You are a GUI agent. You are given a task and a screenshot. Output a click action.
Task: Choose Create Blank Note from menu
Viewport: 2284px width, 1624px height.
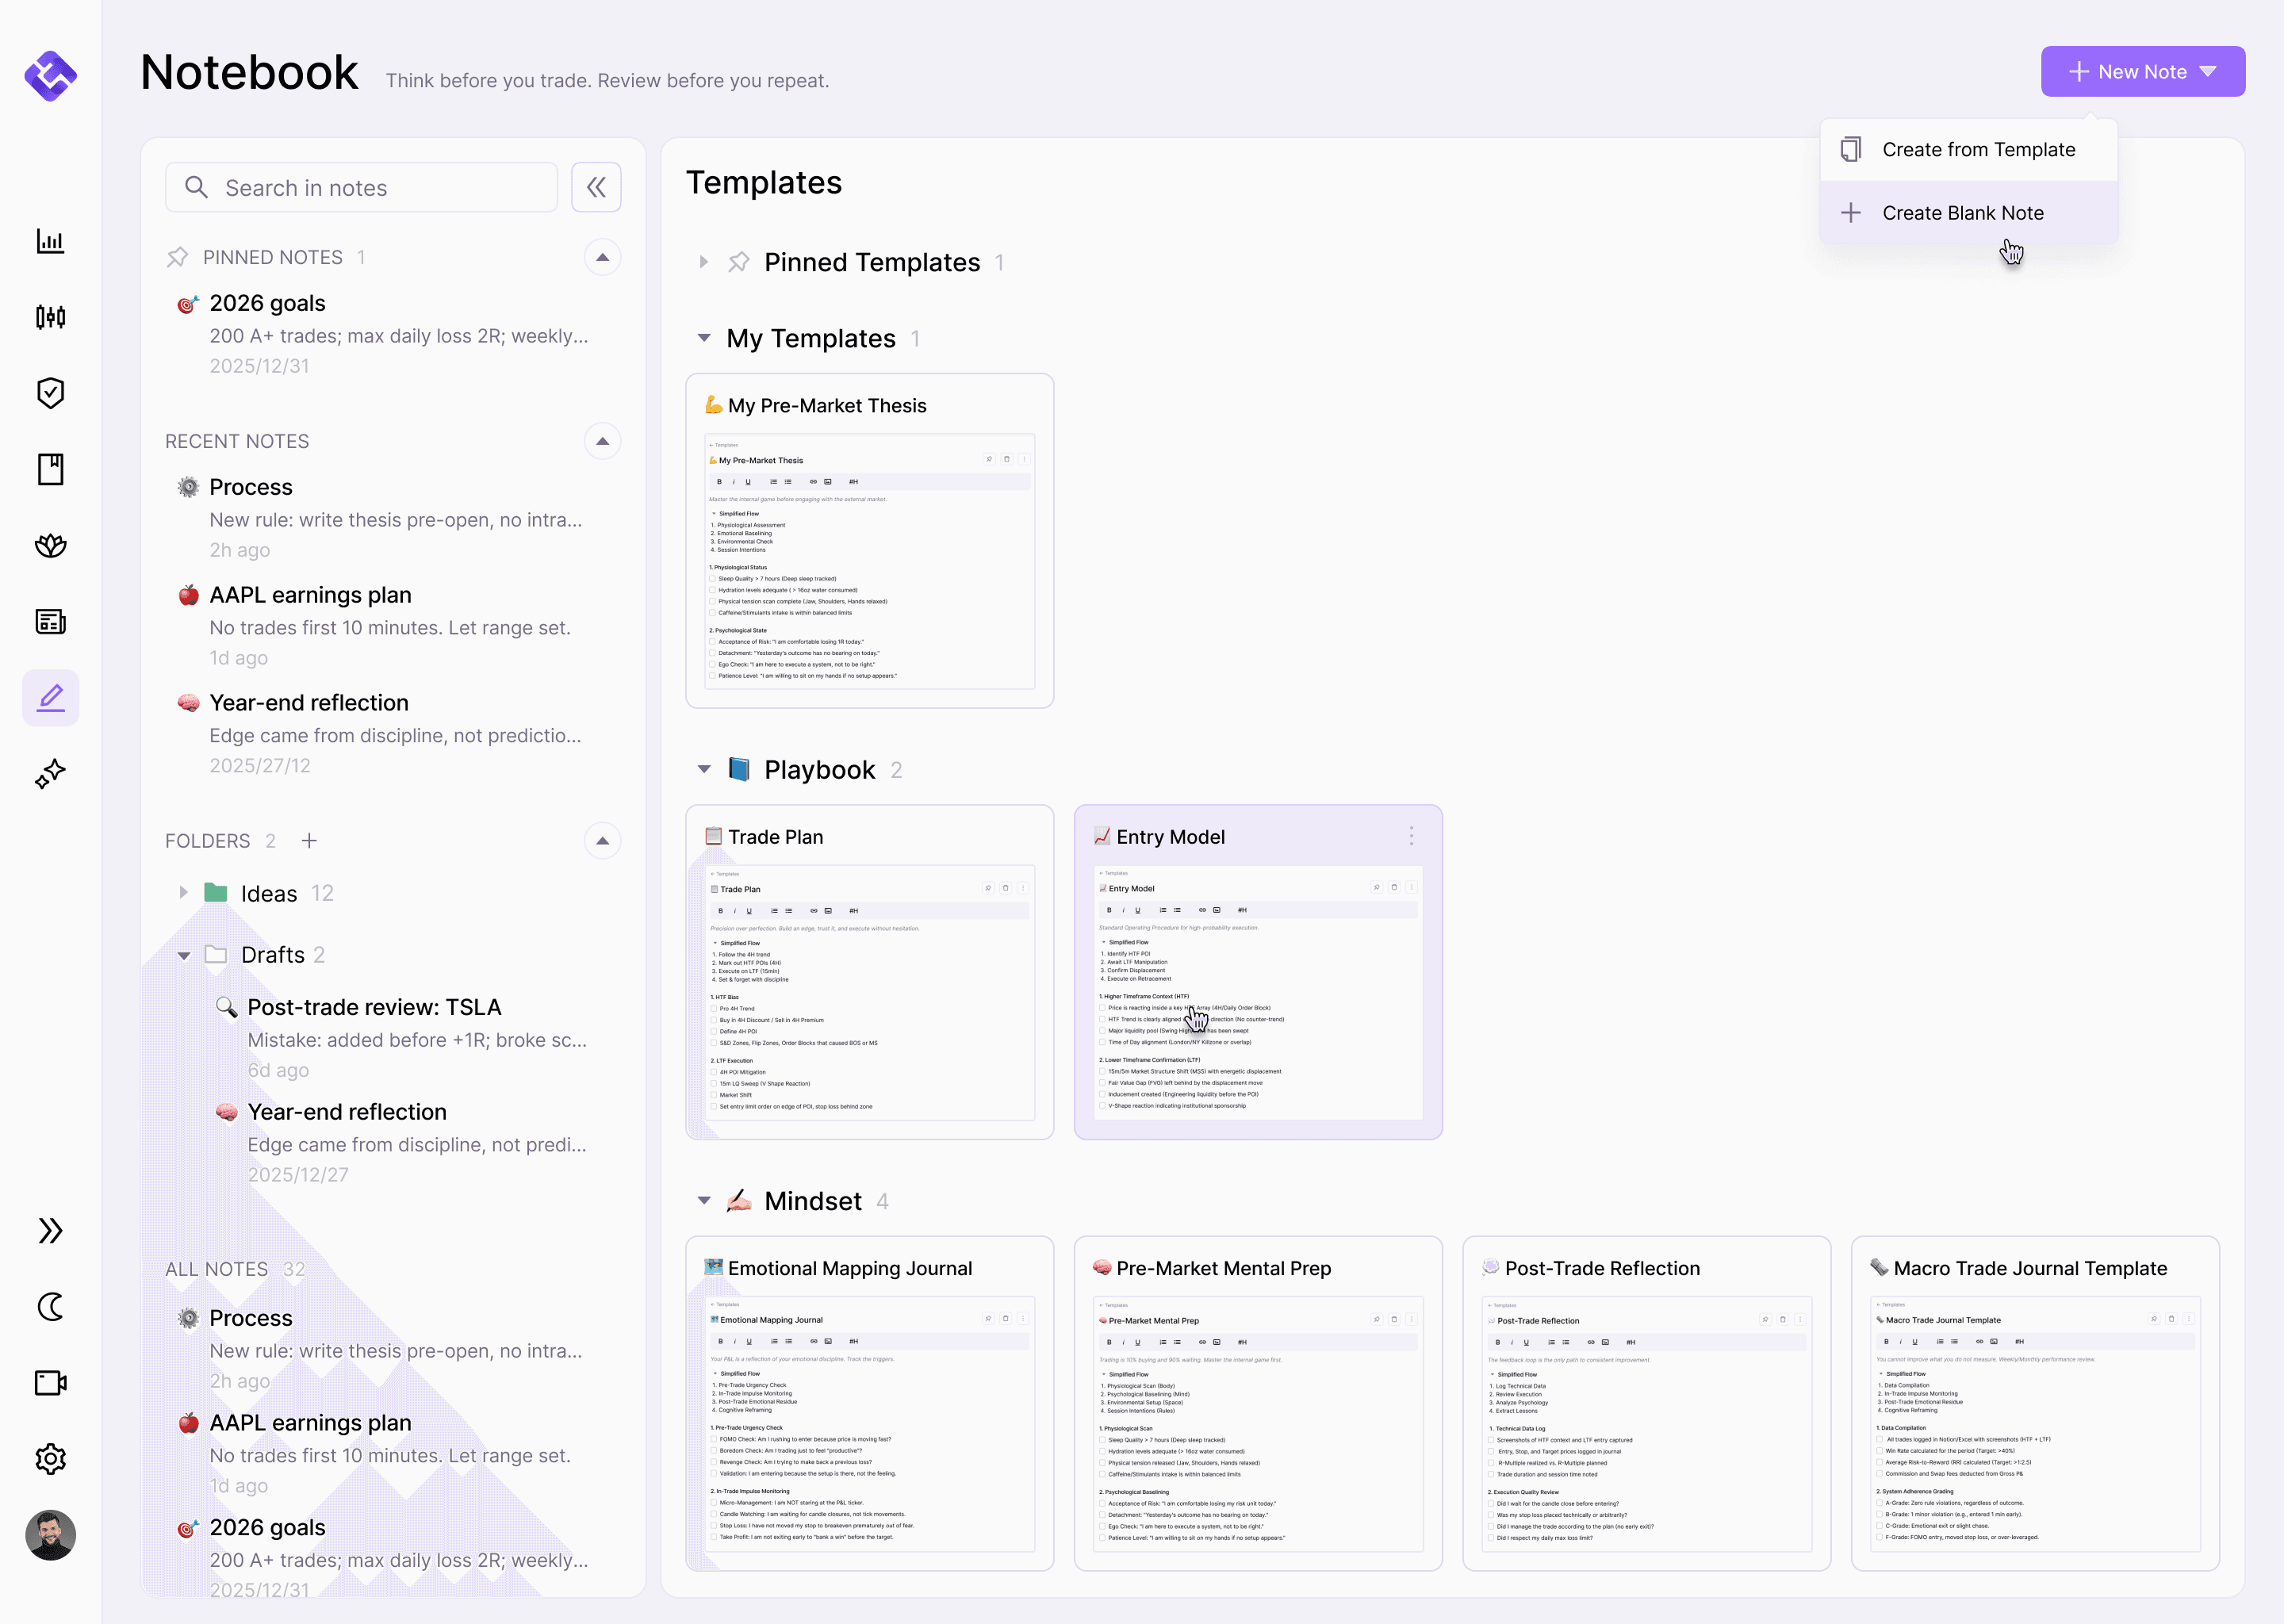(x=1962, y=213)
